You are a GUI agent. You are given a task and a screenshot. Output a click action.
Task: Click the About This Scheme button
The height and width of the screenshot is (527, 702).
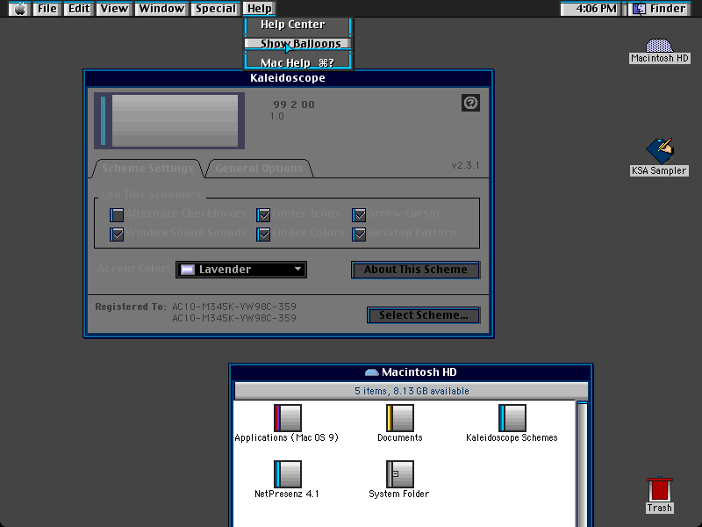point(415,270)
